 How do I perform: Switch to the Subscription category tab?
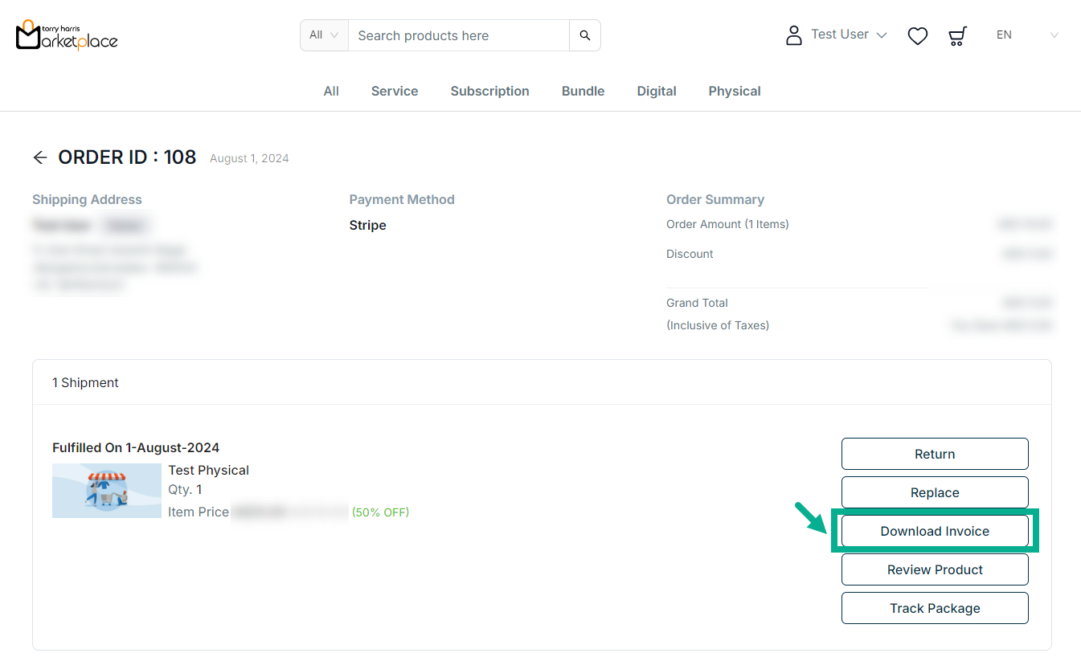pos(489,91)
